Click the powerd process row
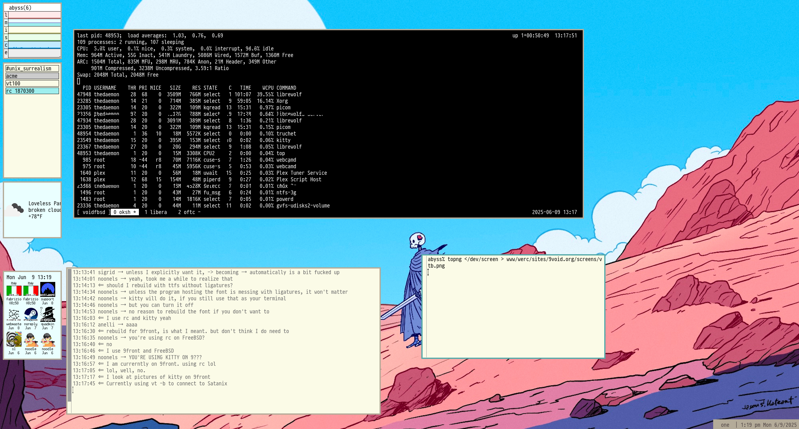 [185, 199]
